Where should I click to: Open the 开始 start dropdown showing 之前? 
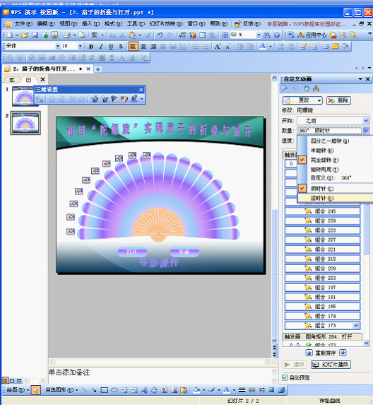333,121
